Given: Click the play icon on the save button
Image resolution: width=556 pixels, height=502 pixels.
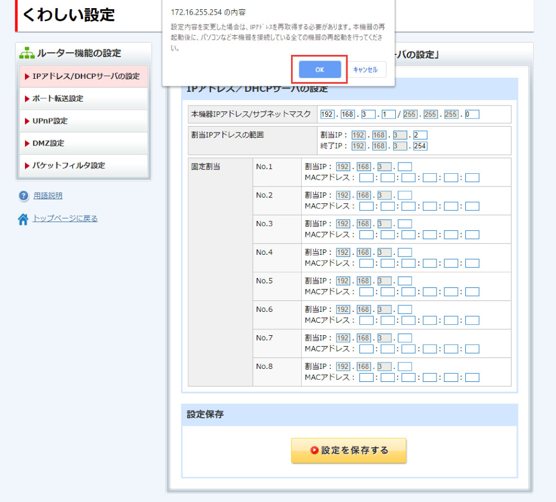Looking at the screenshot, I should (314, 450).
